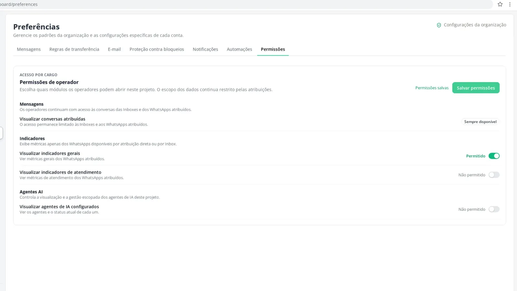517x291 pixels.
Task: Click the Indicadores section title
Action: point(32,138)
